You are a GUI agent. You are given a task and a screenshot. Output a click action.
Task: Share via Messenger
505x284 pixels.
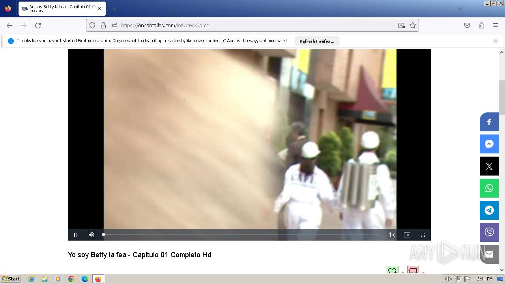[489, 144]
